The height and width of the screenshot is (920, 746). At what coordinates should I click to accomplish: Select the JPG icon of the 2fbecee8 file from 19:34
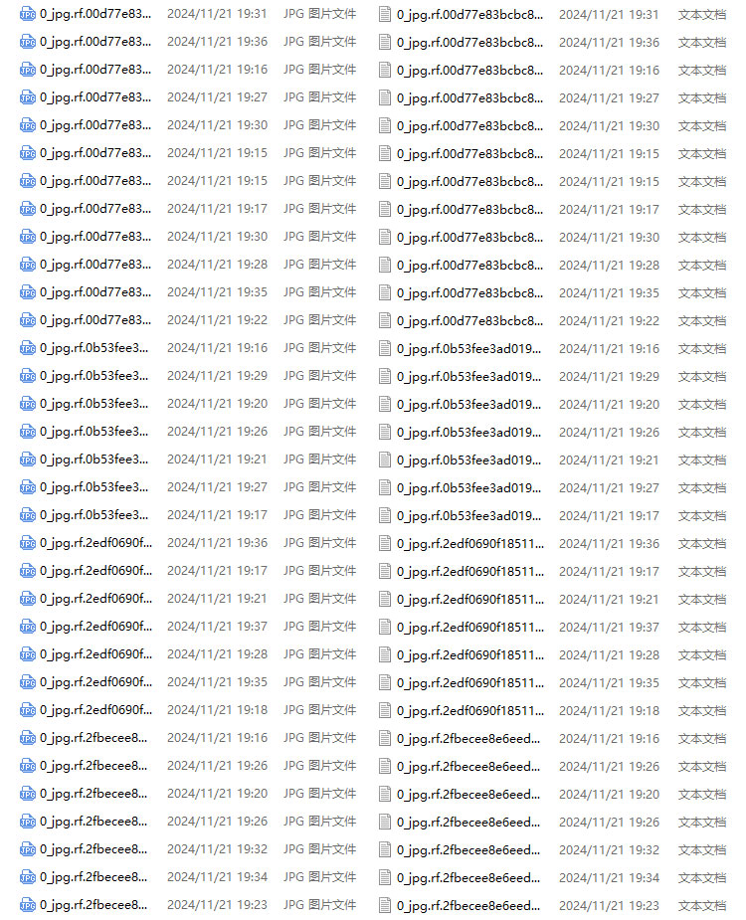coord(28,878)
